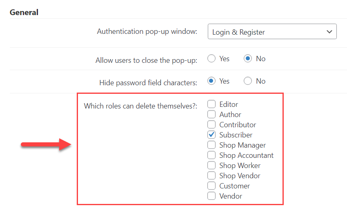The image size is (347, 208).
Task: Enable the Shop Manager checkbox
Action: 211,145
